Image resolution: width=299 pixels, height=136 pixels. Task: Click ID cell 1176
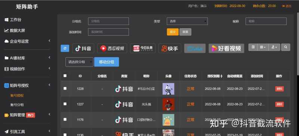[80, 120]
